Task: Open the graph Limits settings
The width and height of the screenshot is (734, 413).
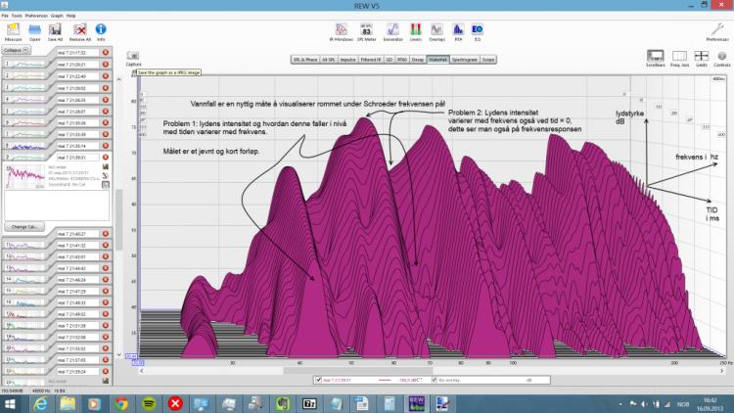Action: (702, 58)
